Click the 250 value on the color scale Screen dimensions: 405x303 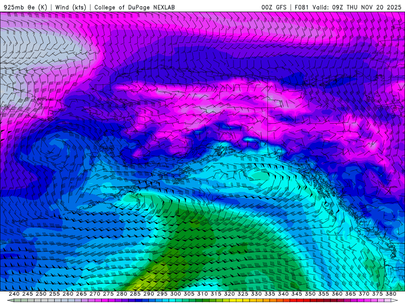coord(41,294)
